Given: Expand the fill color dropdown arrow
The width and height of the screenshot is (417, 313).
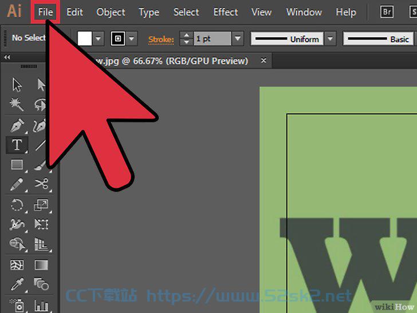Looking at the screenshot, I should click(x=98, y=38).
